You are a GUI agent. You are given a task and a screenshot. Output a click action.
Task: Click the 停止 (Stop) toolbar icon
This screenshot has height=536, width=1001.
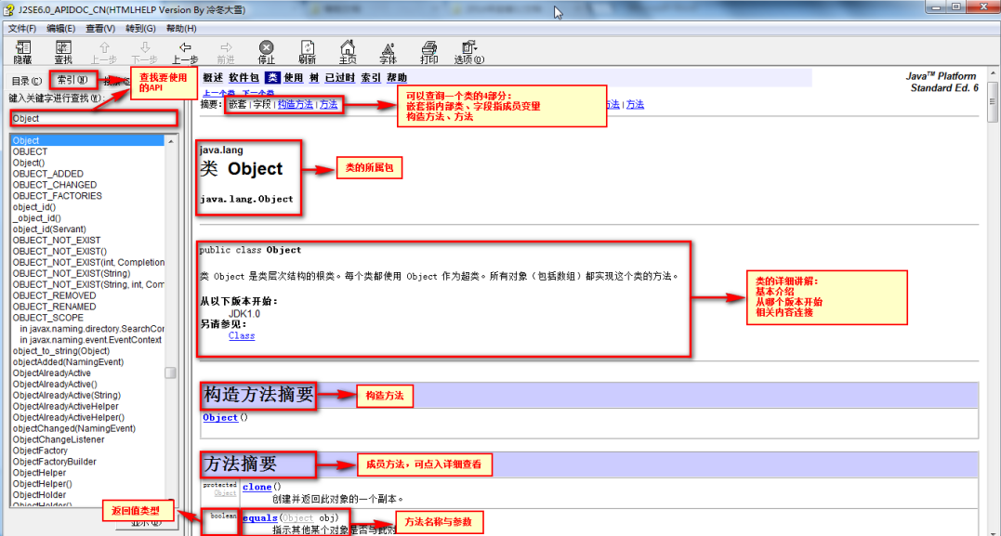pos(266,48)
